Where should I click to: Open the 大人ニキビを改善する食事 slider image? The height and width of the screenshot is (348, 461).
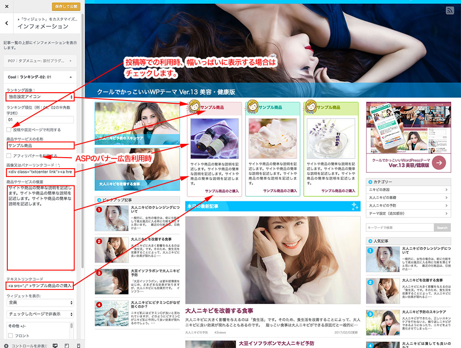137,169
